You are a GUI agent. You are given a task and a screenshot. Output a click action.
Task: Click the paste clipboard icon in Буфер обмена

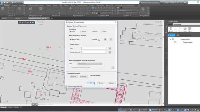pos(143,9)
